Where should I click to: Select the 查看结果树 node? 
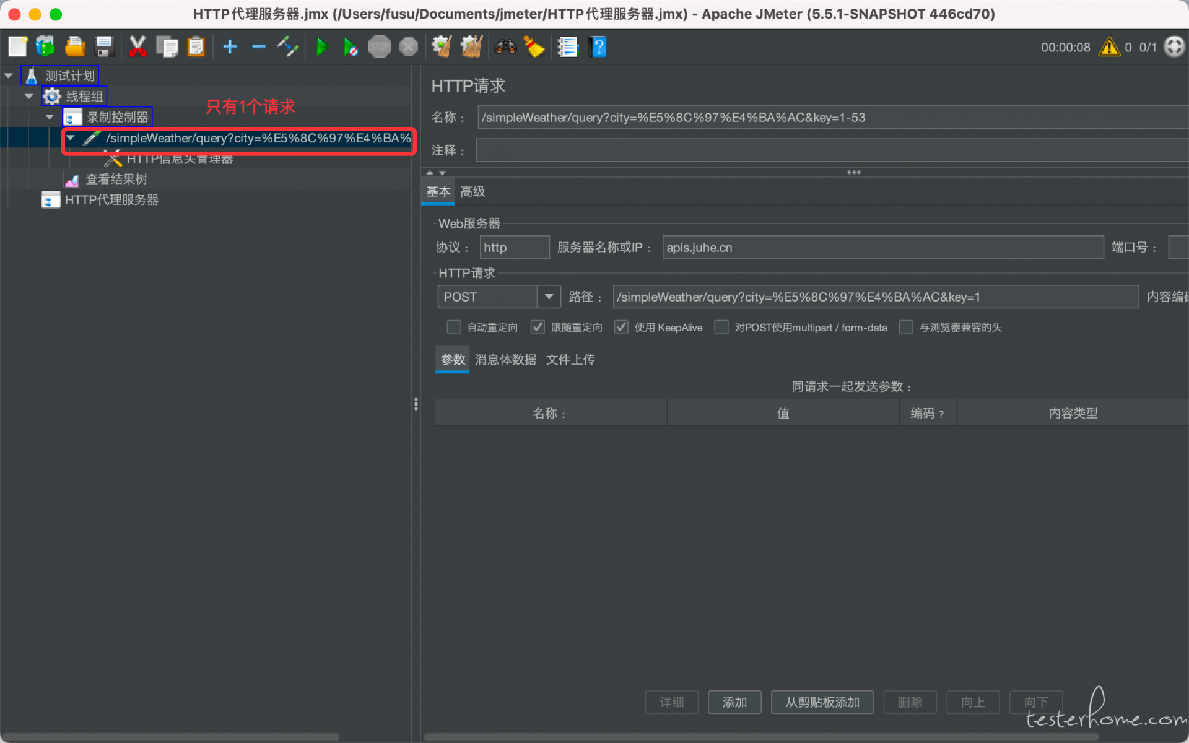click(106, 179)
